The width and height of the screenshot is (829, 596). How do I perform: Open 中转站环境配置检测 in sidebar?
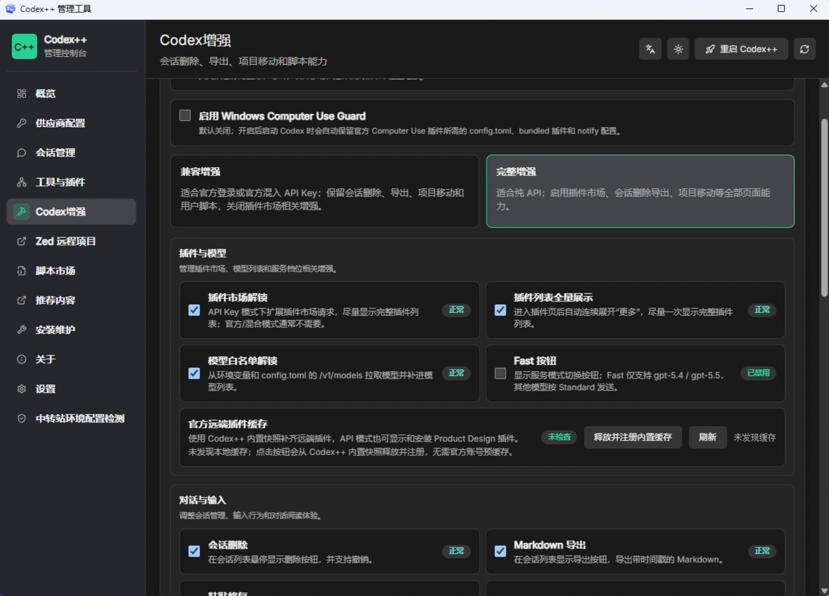[x=71, y=418]
